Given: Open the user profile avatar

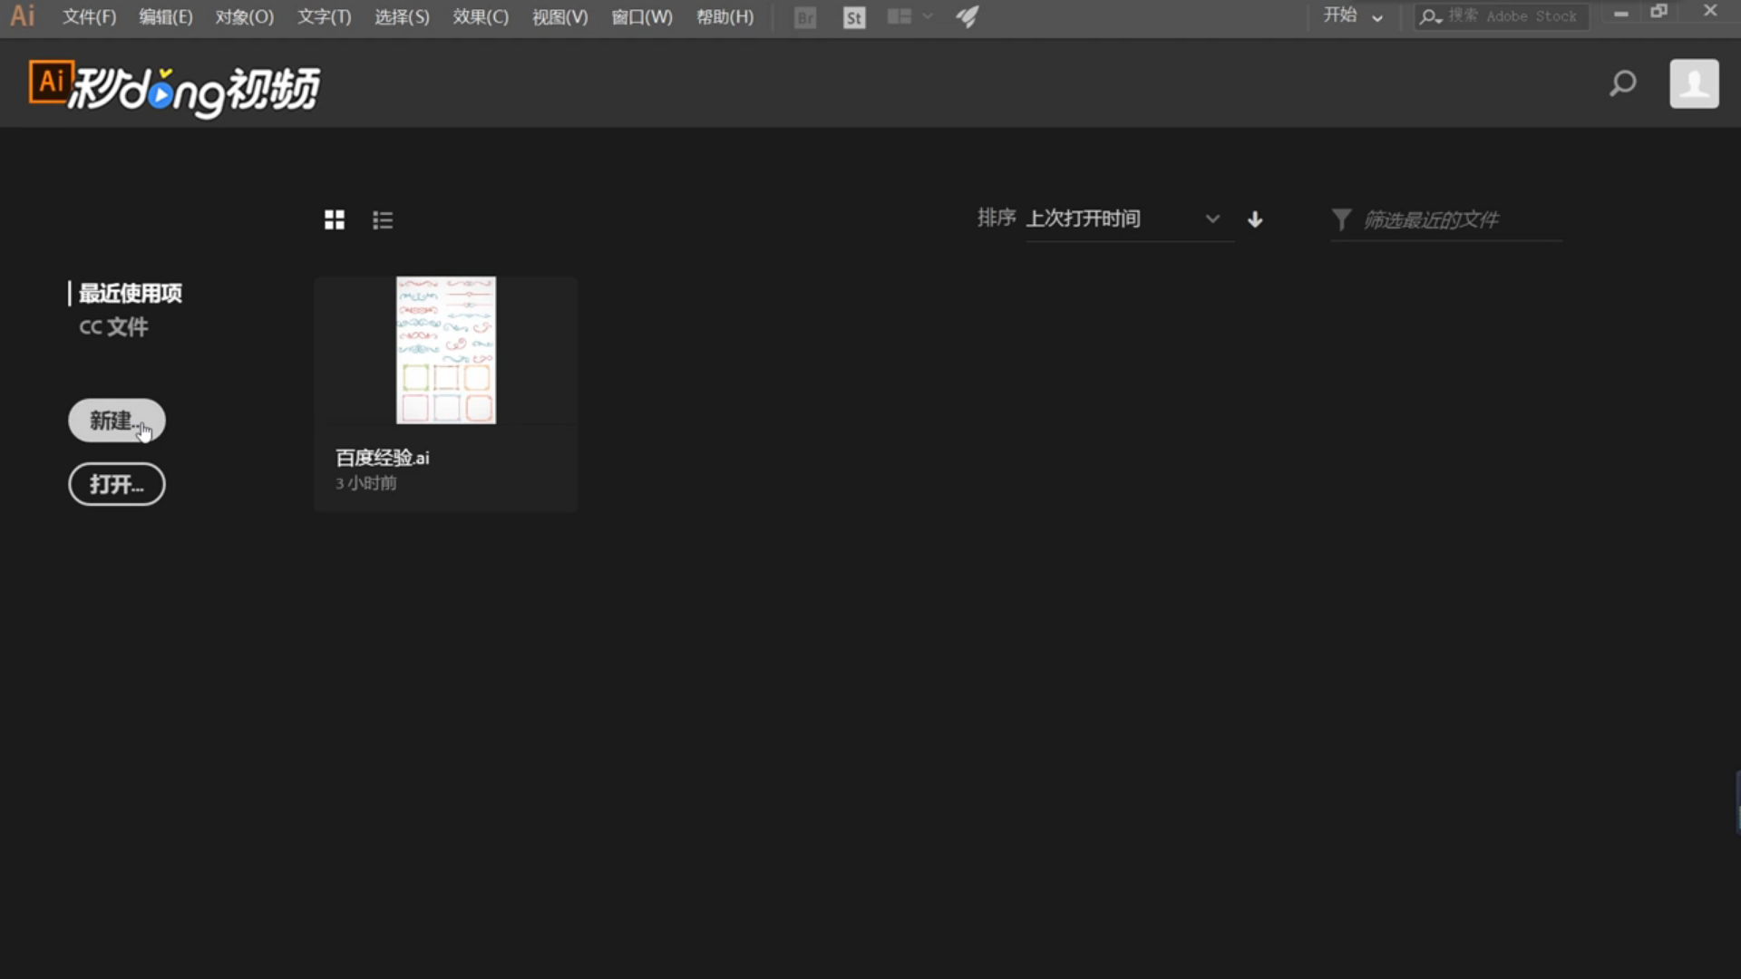Looking at the screenshot, I should 1694,83.
